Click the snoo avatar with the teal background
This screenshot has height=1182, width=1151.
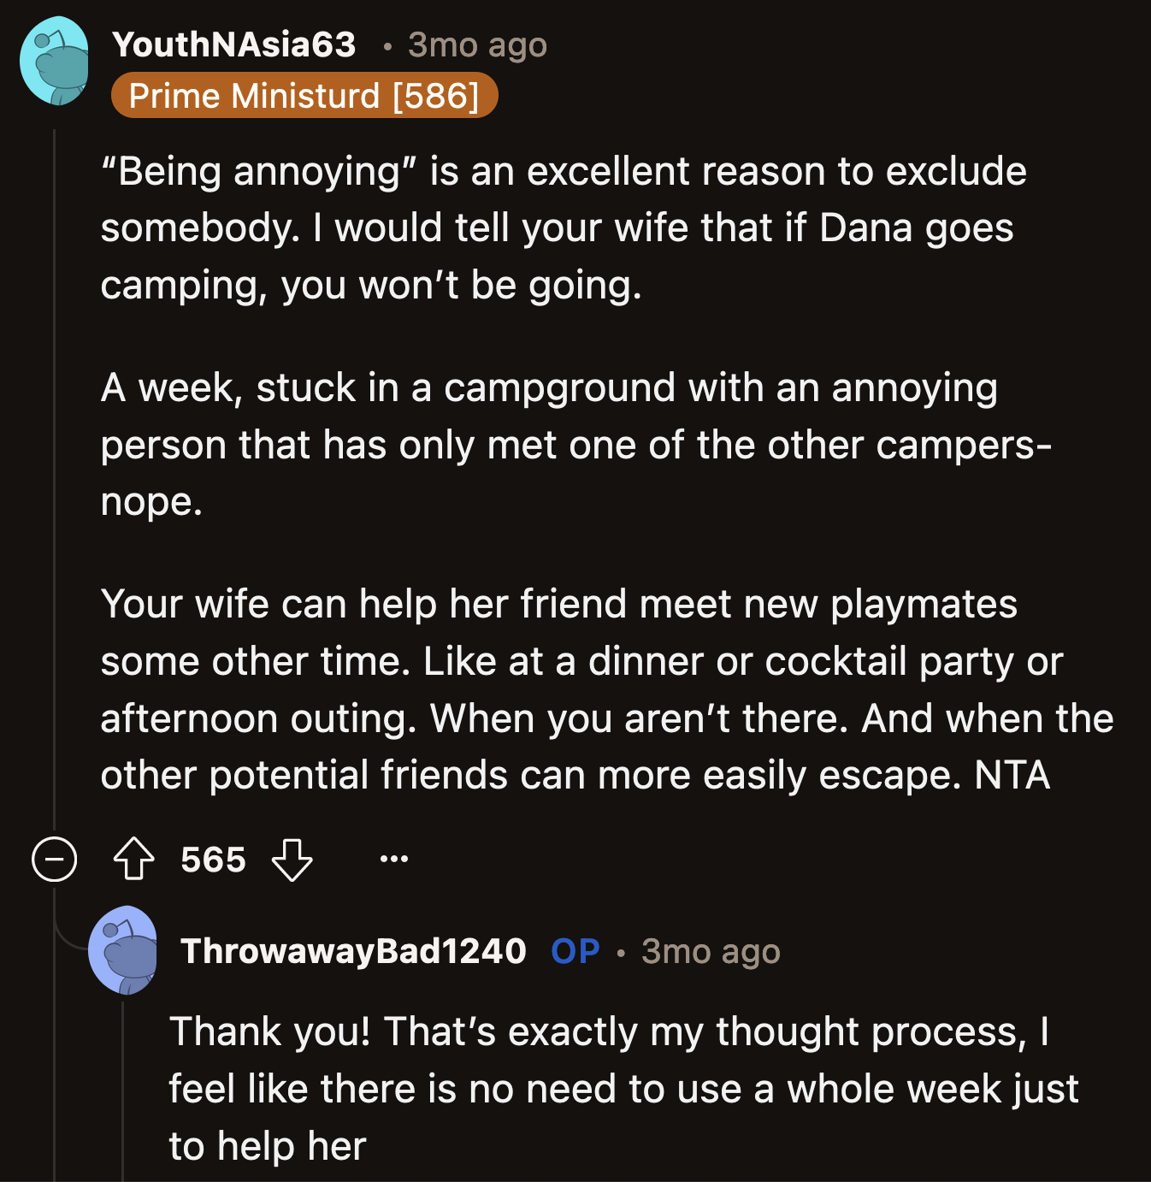coord(55,60)
